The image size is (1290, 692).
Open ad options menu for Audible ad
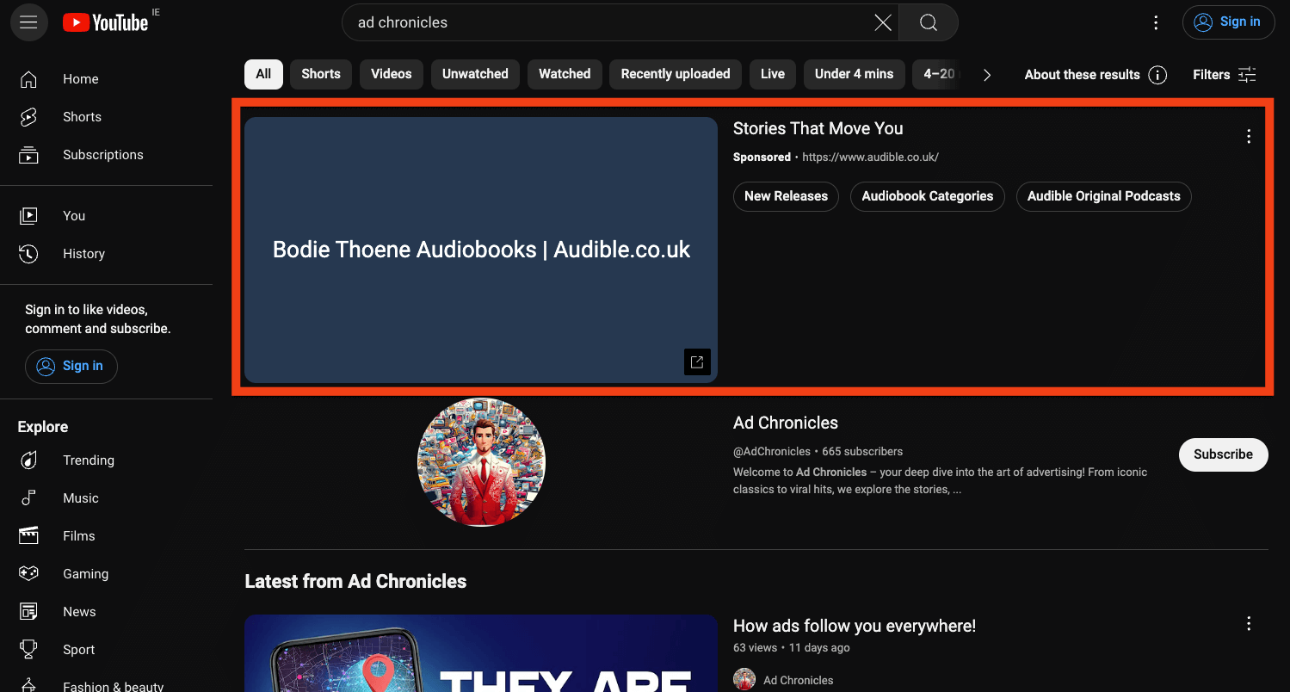(1248, 136)
